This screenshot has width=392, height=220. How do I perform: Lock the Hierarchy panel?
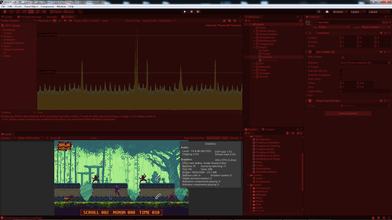coord(297,17)
